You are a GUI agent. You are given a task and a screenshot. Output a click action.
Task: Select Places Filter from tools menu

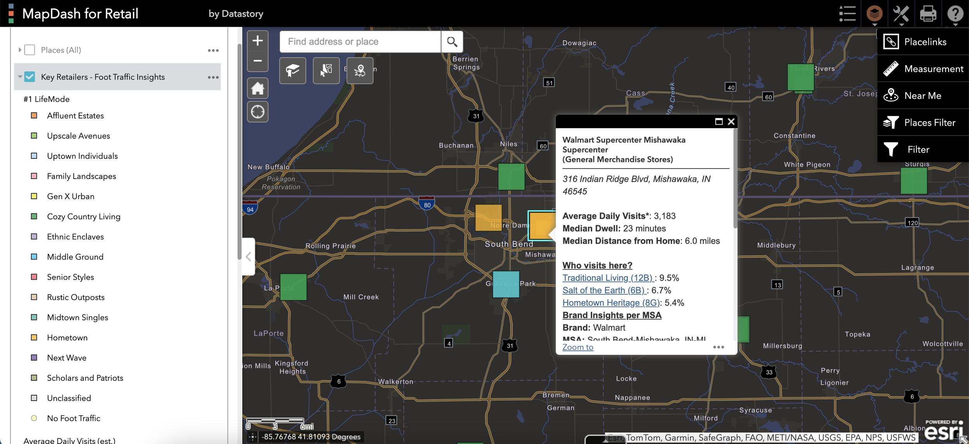[x=929, y=123]
